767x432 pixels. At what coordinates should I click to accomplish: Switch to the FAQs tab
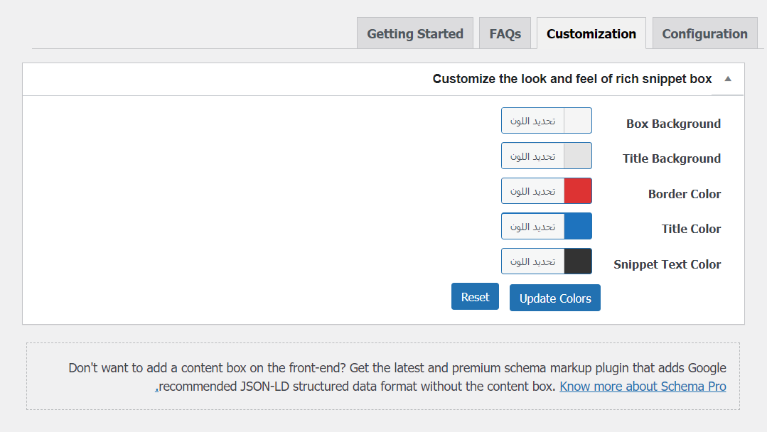point(505,33)
